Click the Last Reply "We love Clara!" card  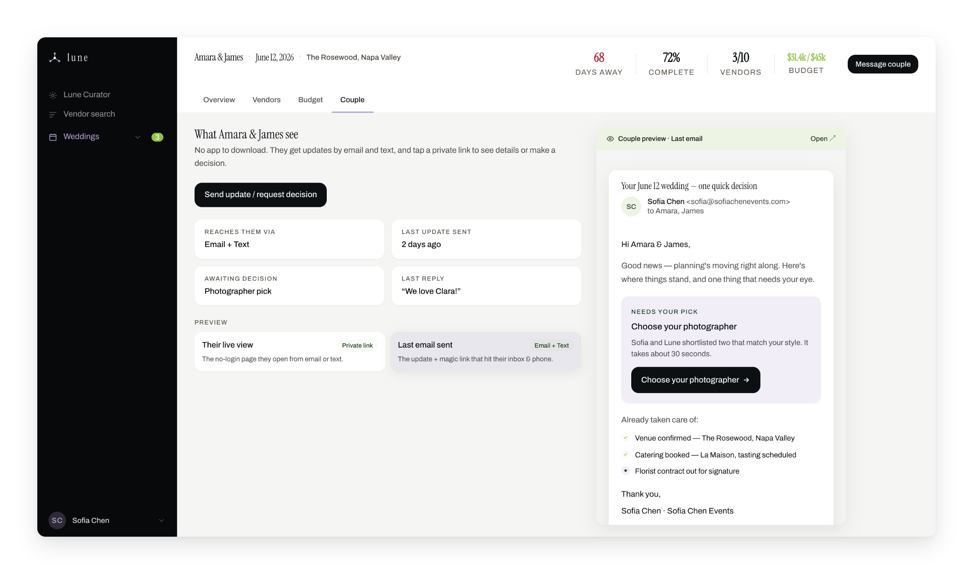[x=486, y=286]
